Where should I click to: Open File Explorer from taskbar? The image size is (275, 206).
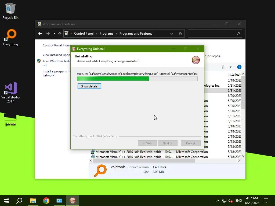point(33,201)
